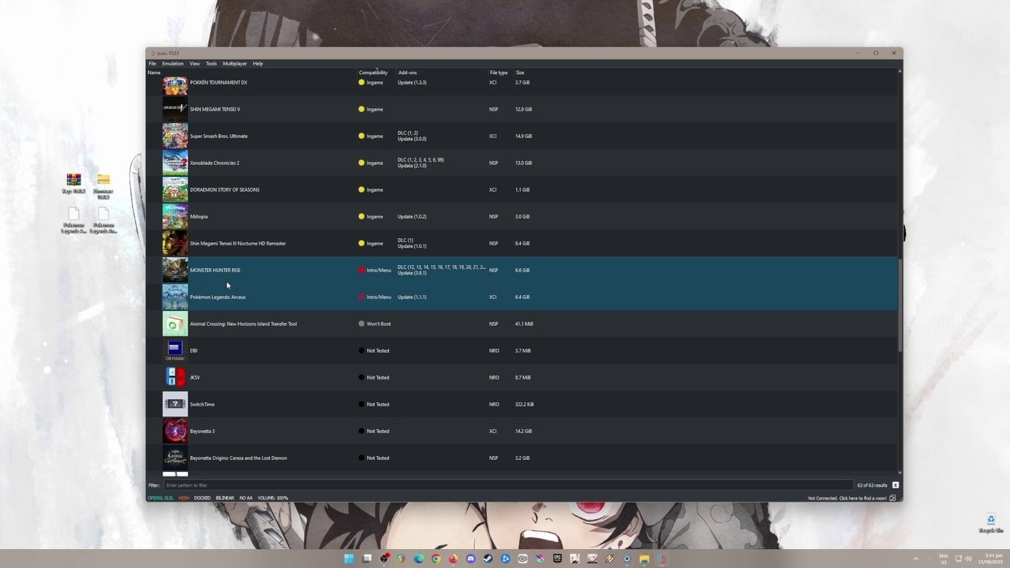Open the Help menu

[258, 64]
